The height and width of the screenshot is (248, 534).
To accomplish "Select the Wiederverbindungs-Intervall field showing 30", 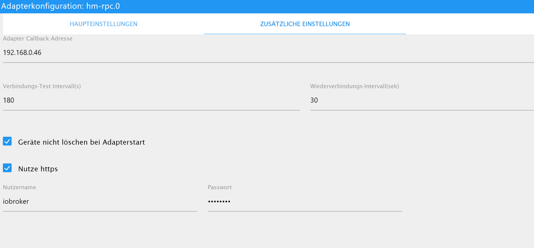I will pyautogui.click(x=422, y=101).
